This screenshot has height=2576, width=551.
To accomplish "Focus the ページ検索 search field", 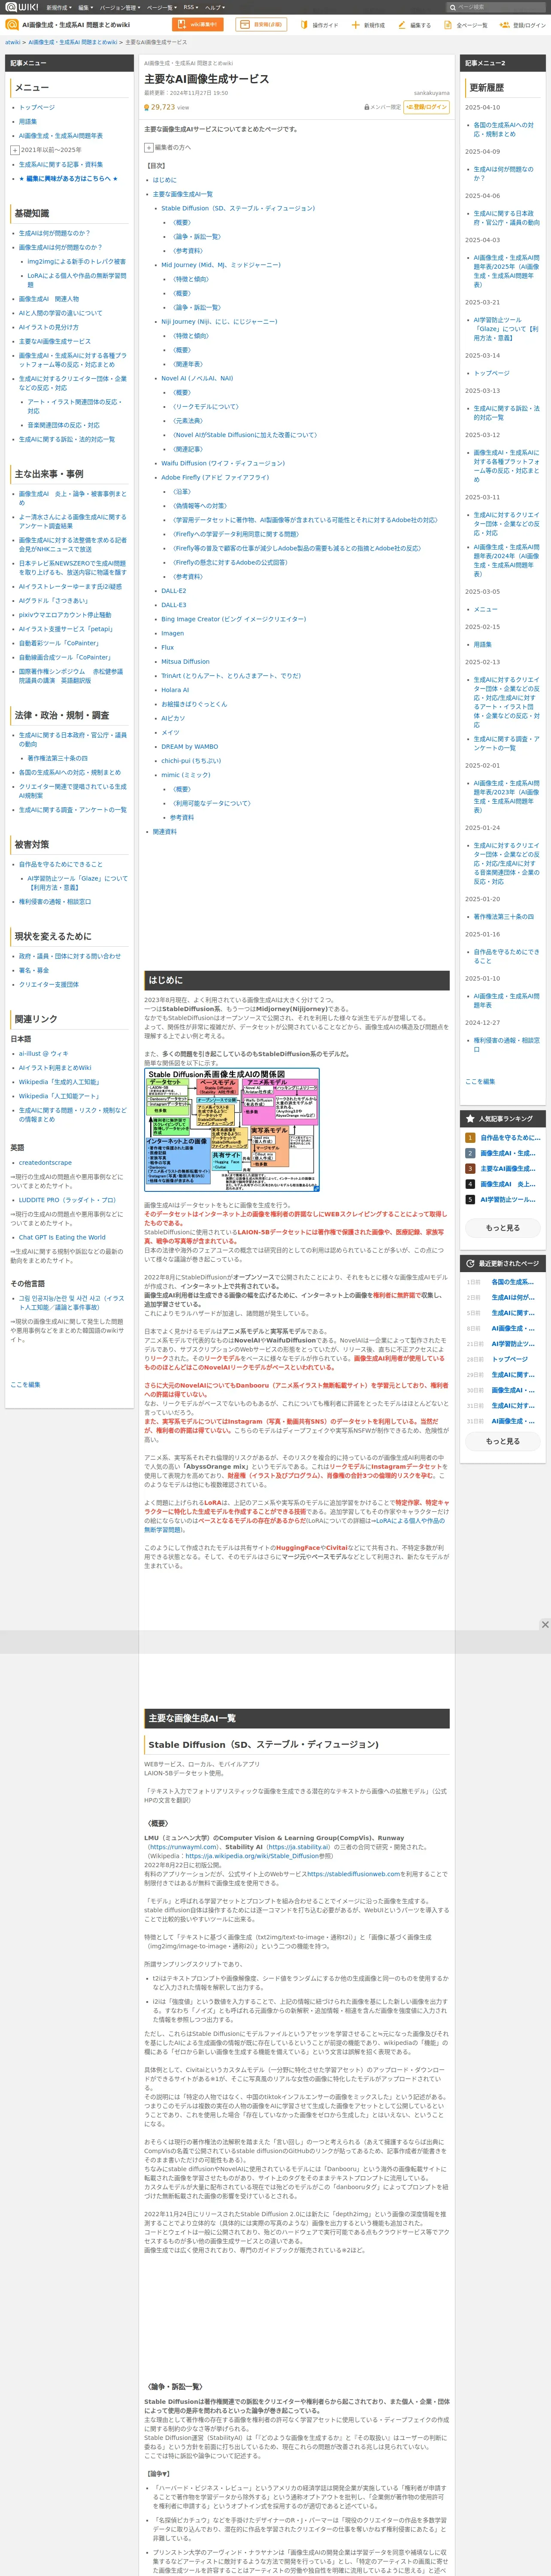I will coord(496,7).
